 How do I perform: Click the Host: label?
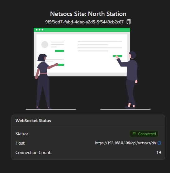[21, 143]
